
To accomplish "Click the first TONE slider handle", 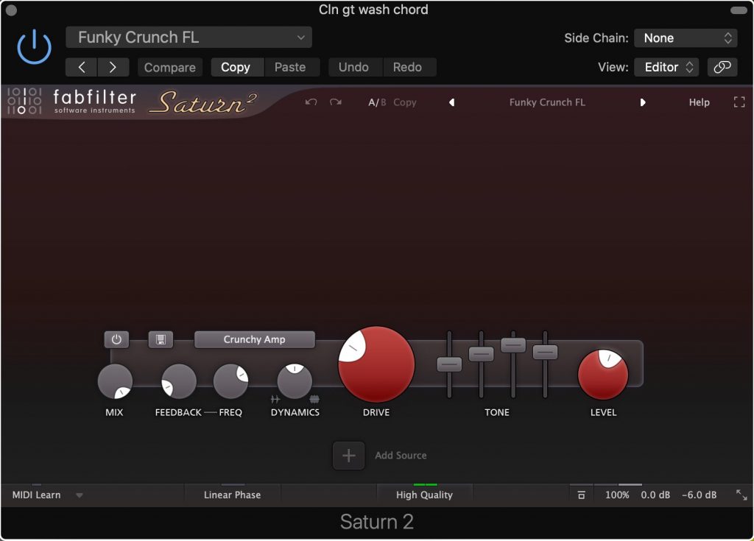I will pyautogui.click(x=449, y=364).
